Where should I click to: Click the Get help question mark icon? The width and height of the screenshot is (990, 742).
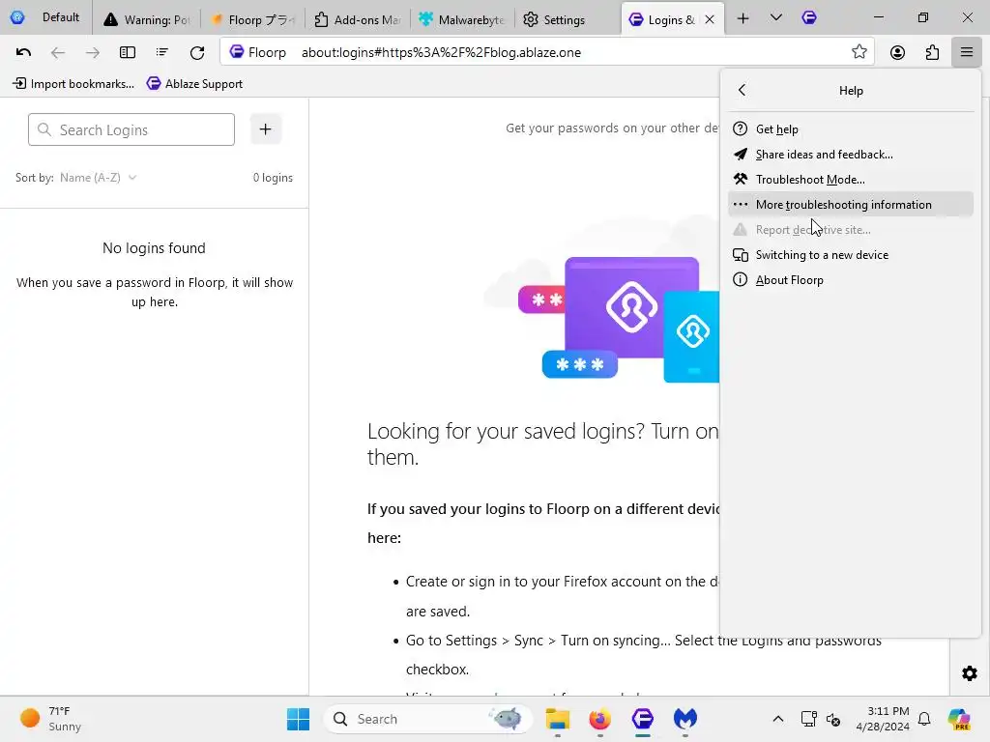[x=740, y=128]
